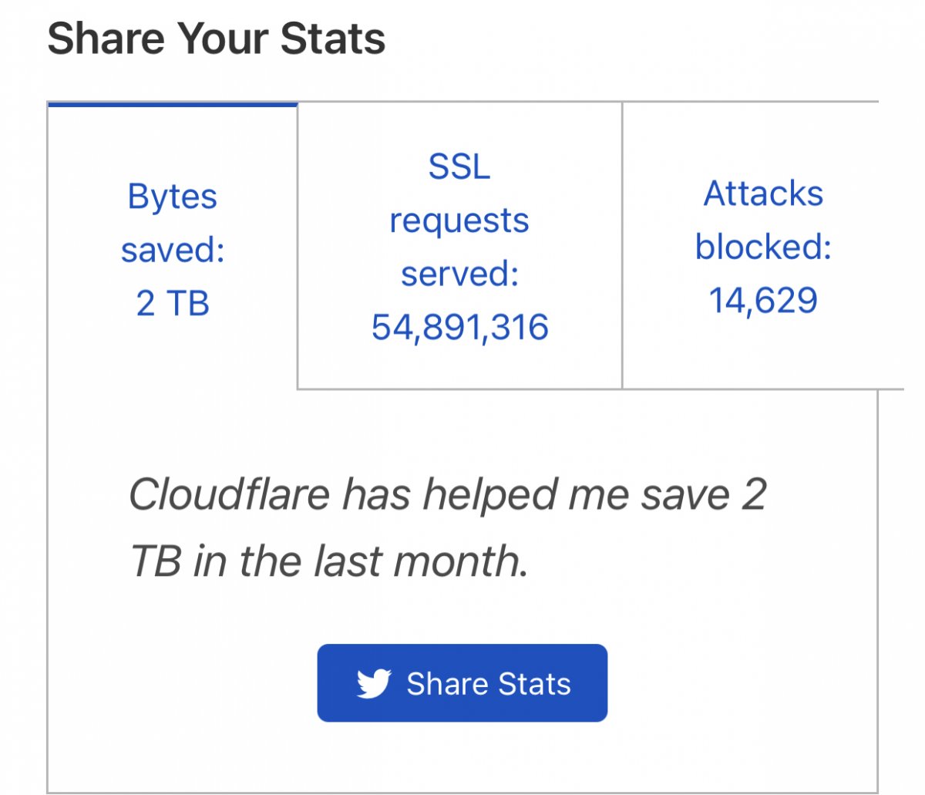This screenshot has width=925, height=795.
Task: Click the 2 TB value in tab
Action: [173, 303]
